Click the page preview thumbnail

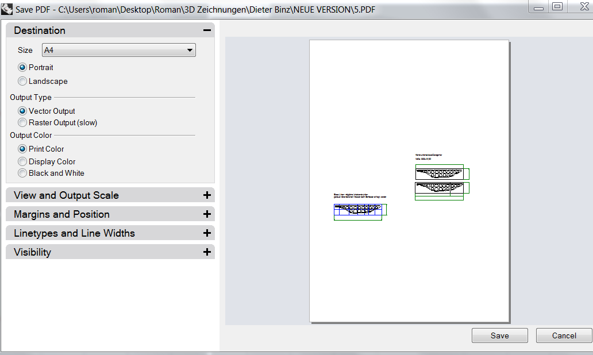(409, 181)
